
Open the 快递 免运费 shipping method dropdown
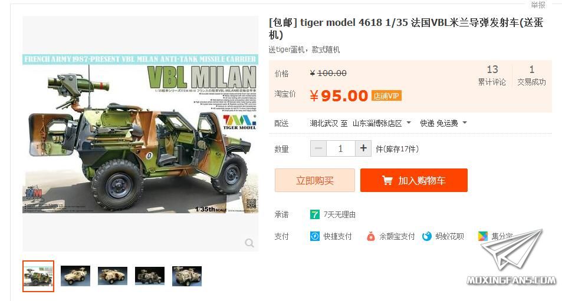pos(443,123)
